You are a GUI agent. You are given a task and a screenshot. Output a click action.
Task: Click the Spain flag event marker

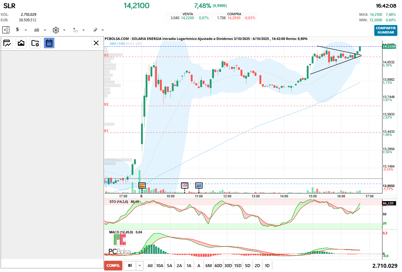pyautogui.click(x=142, y=185)
